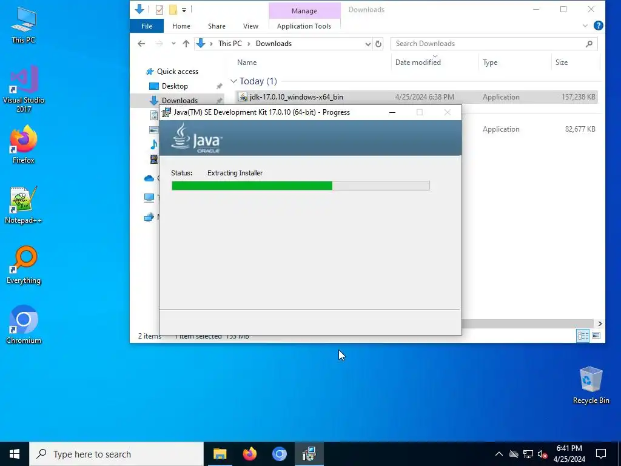Go up one folder level in Explorer

click(186, 44)
